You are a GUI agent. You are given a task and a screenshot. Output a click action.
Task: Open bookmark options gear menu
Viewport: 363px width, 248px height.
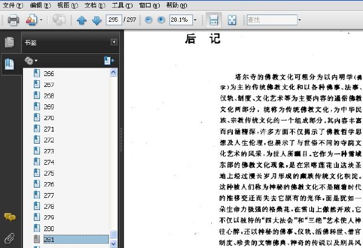31,61
